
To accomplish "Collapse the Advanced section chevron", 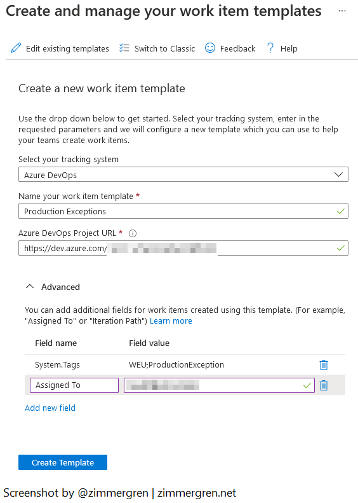I will pyautogui.click(x=30, y=286).
